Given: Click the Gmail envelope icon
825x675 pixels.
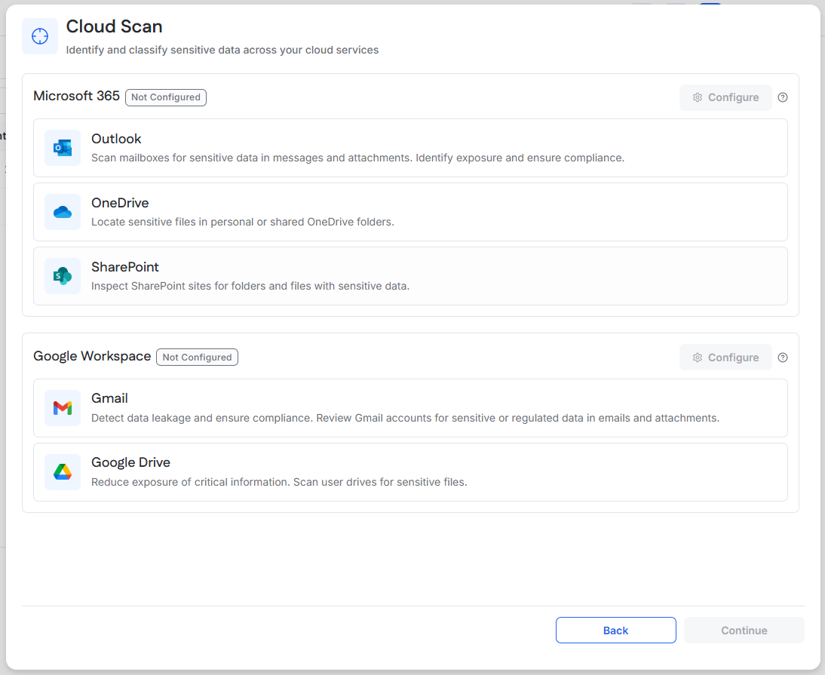Looking at the screenshot, I should 63,408.
